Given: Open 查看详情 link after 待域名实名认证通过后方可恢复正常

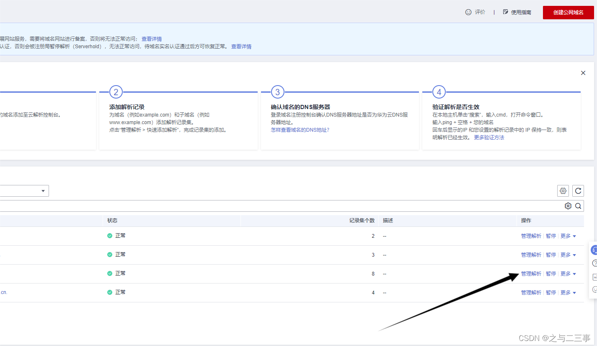Looking at the screenshot, I should click(x=241, y=47).
